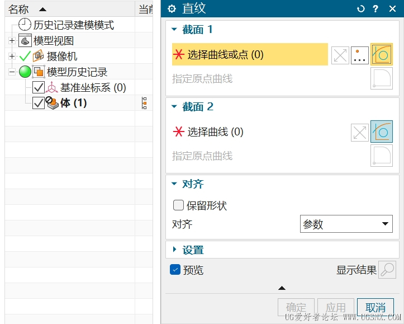Click the dialog settings gear icon
The width and height of the screenshot is (404, 324).
click(172, 9)
